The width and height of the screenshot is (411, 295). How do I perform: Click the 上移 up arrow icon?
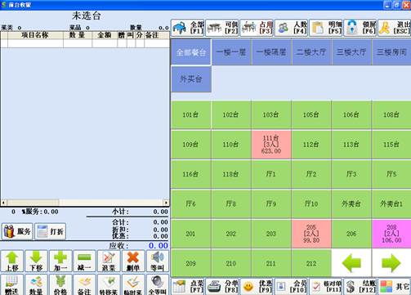click(12, 258)
